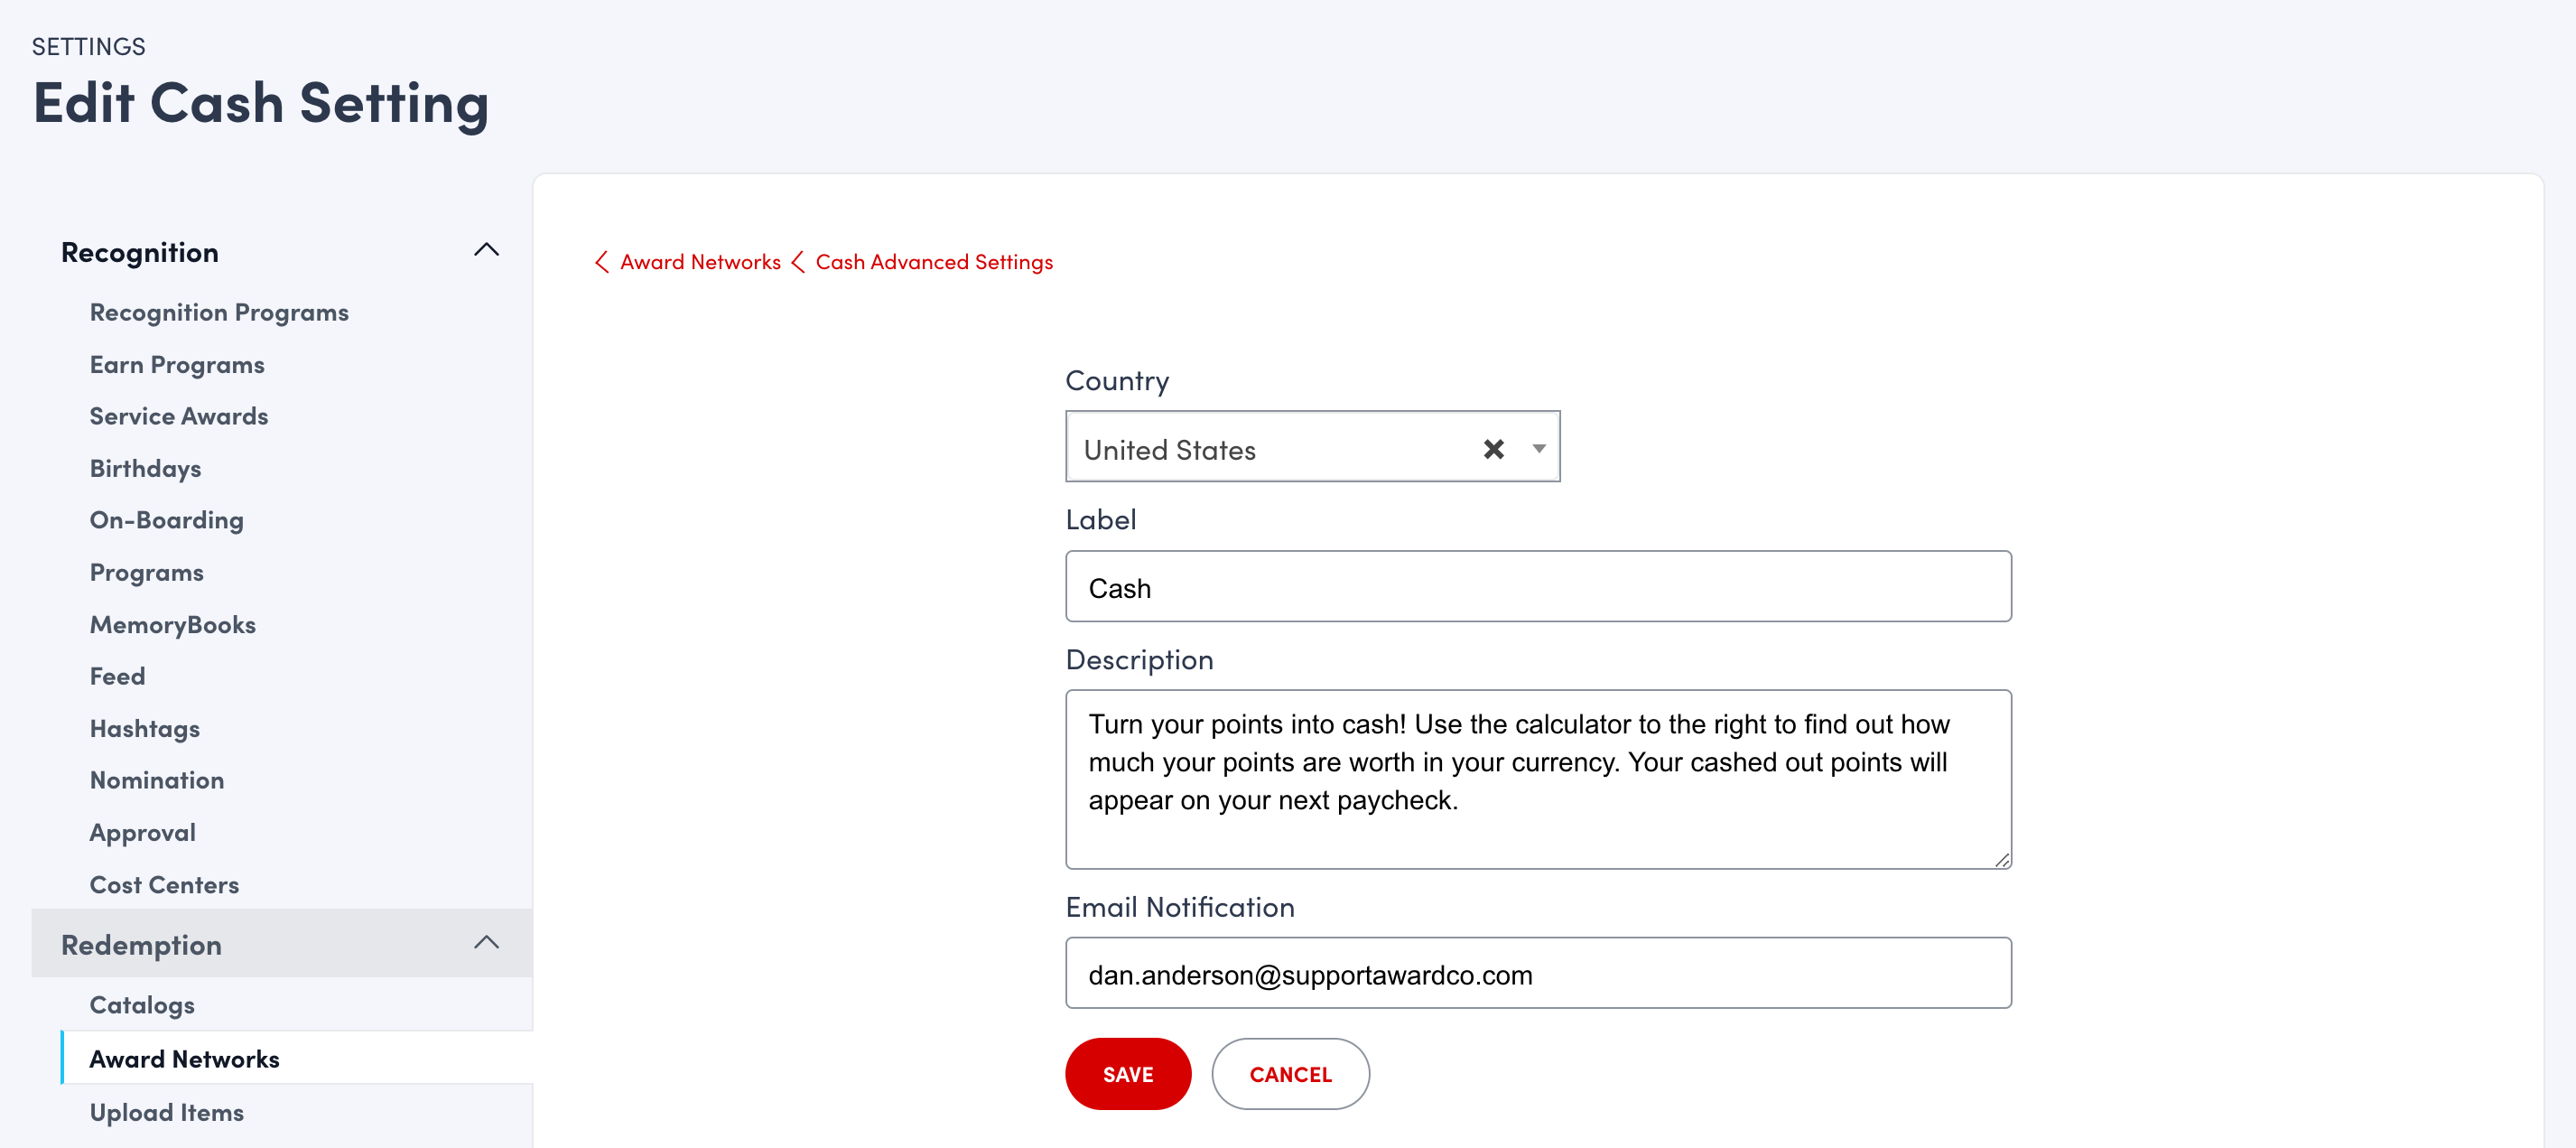Open Recognition Programs in sidebar
Screen dimensions: 2576x1148
click(x=219, y=313)
